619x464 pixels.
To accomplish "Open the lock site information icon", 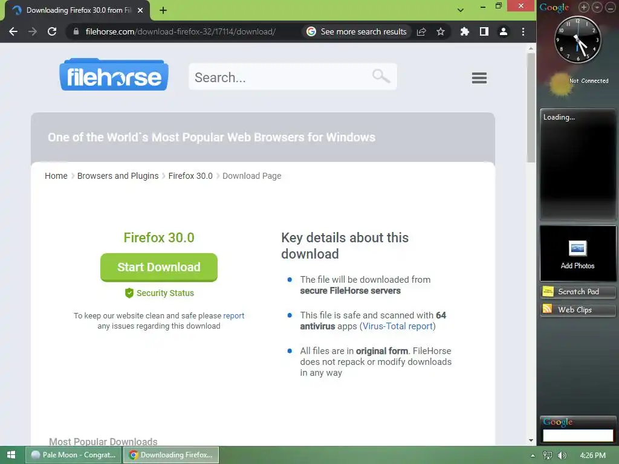I will coord(76,31).
